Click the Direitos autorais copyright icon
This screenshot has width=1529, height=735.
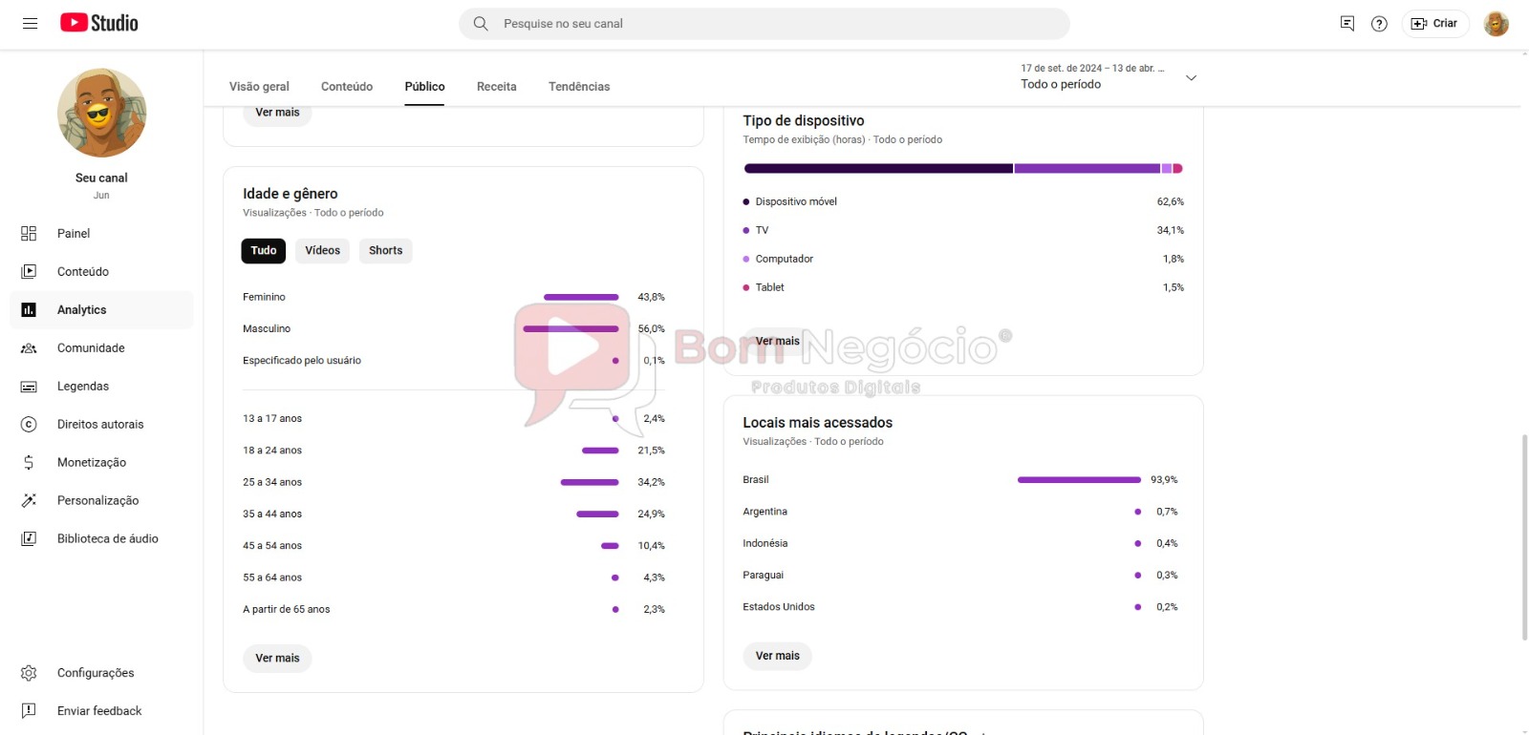click(29, 425)
